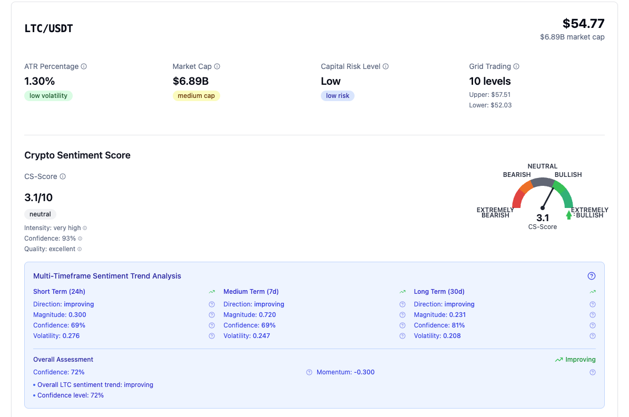
Task: Open the Intensity info tooltip icon
Action: pos(85,228)
